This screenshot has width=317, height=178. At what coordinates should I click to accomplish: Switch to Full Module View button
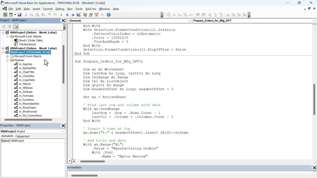click(x=74, y=161)
